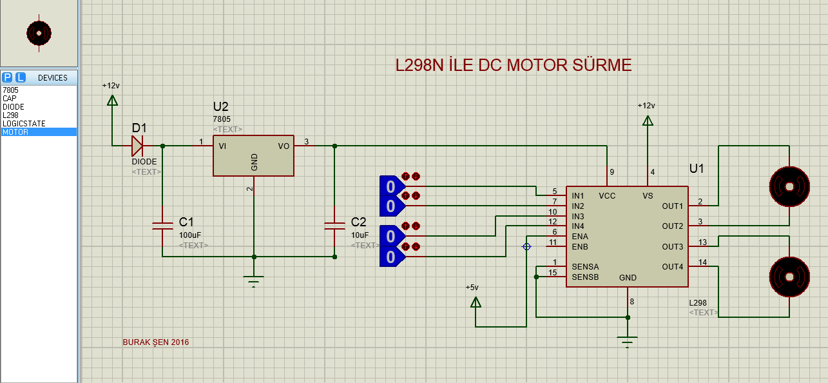The image size is (828, 383).
Task: Click the motor preview in the overview window
Action: 39,32
